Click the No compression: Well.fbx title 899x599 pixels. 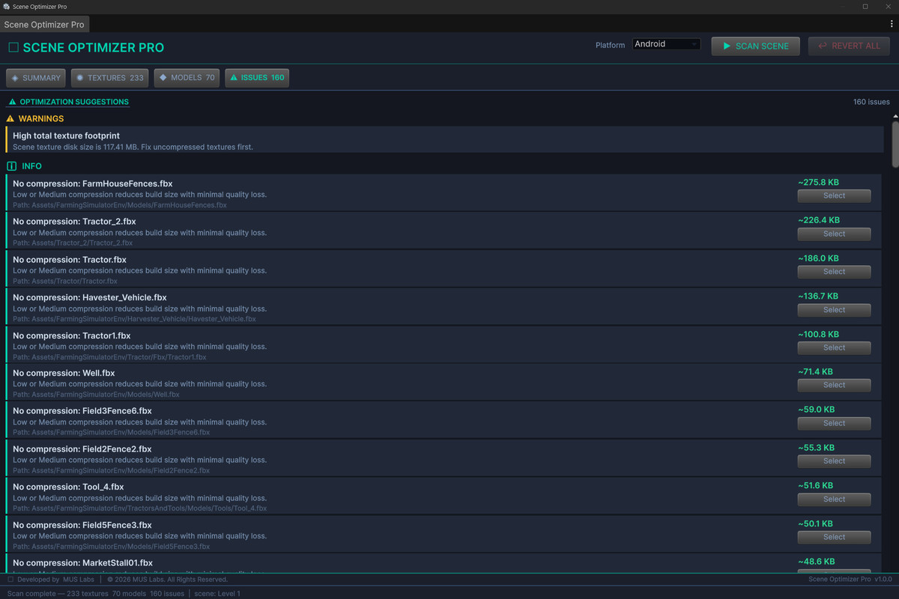pyautogui.click(x=64, y=373)
